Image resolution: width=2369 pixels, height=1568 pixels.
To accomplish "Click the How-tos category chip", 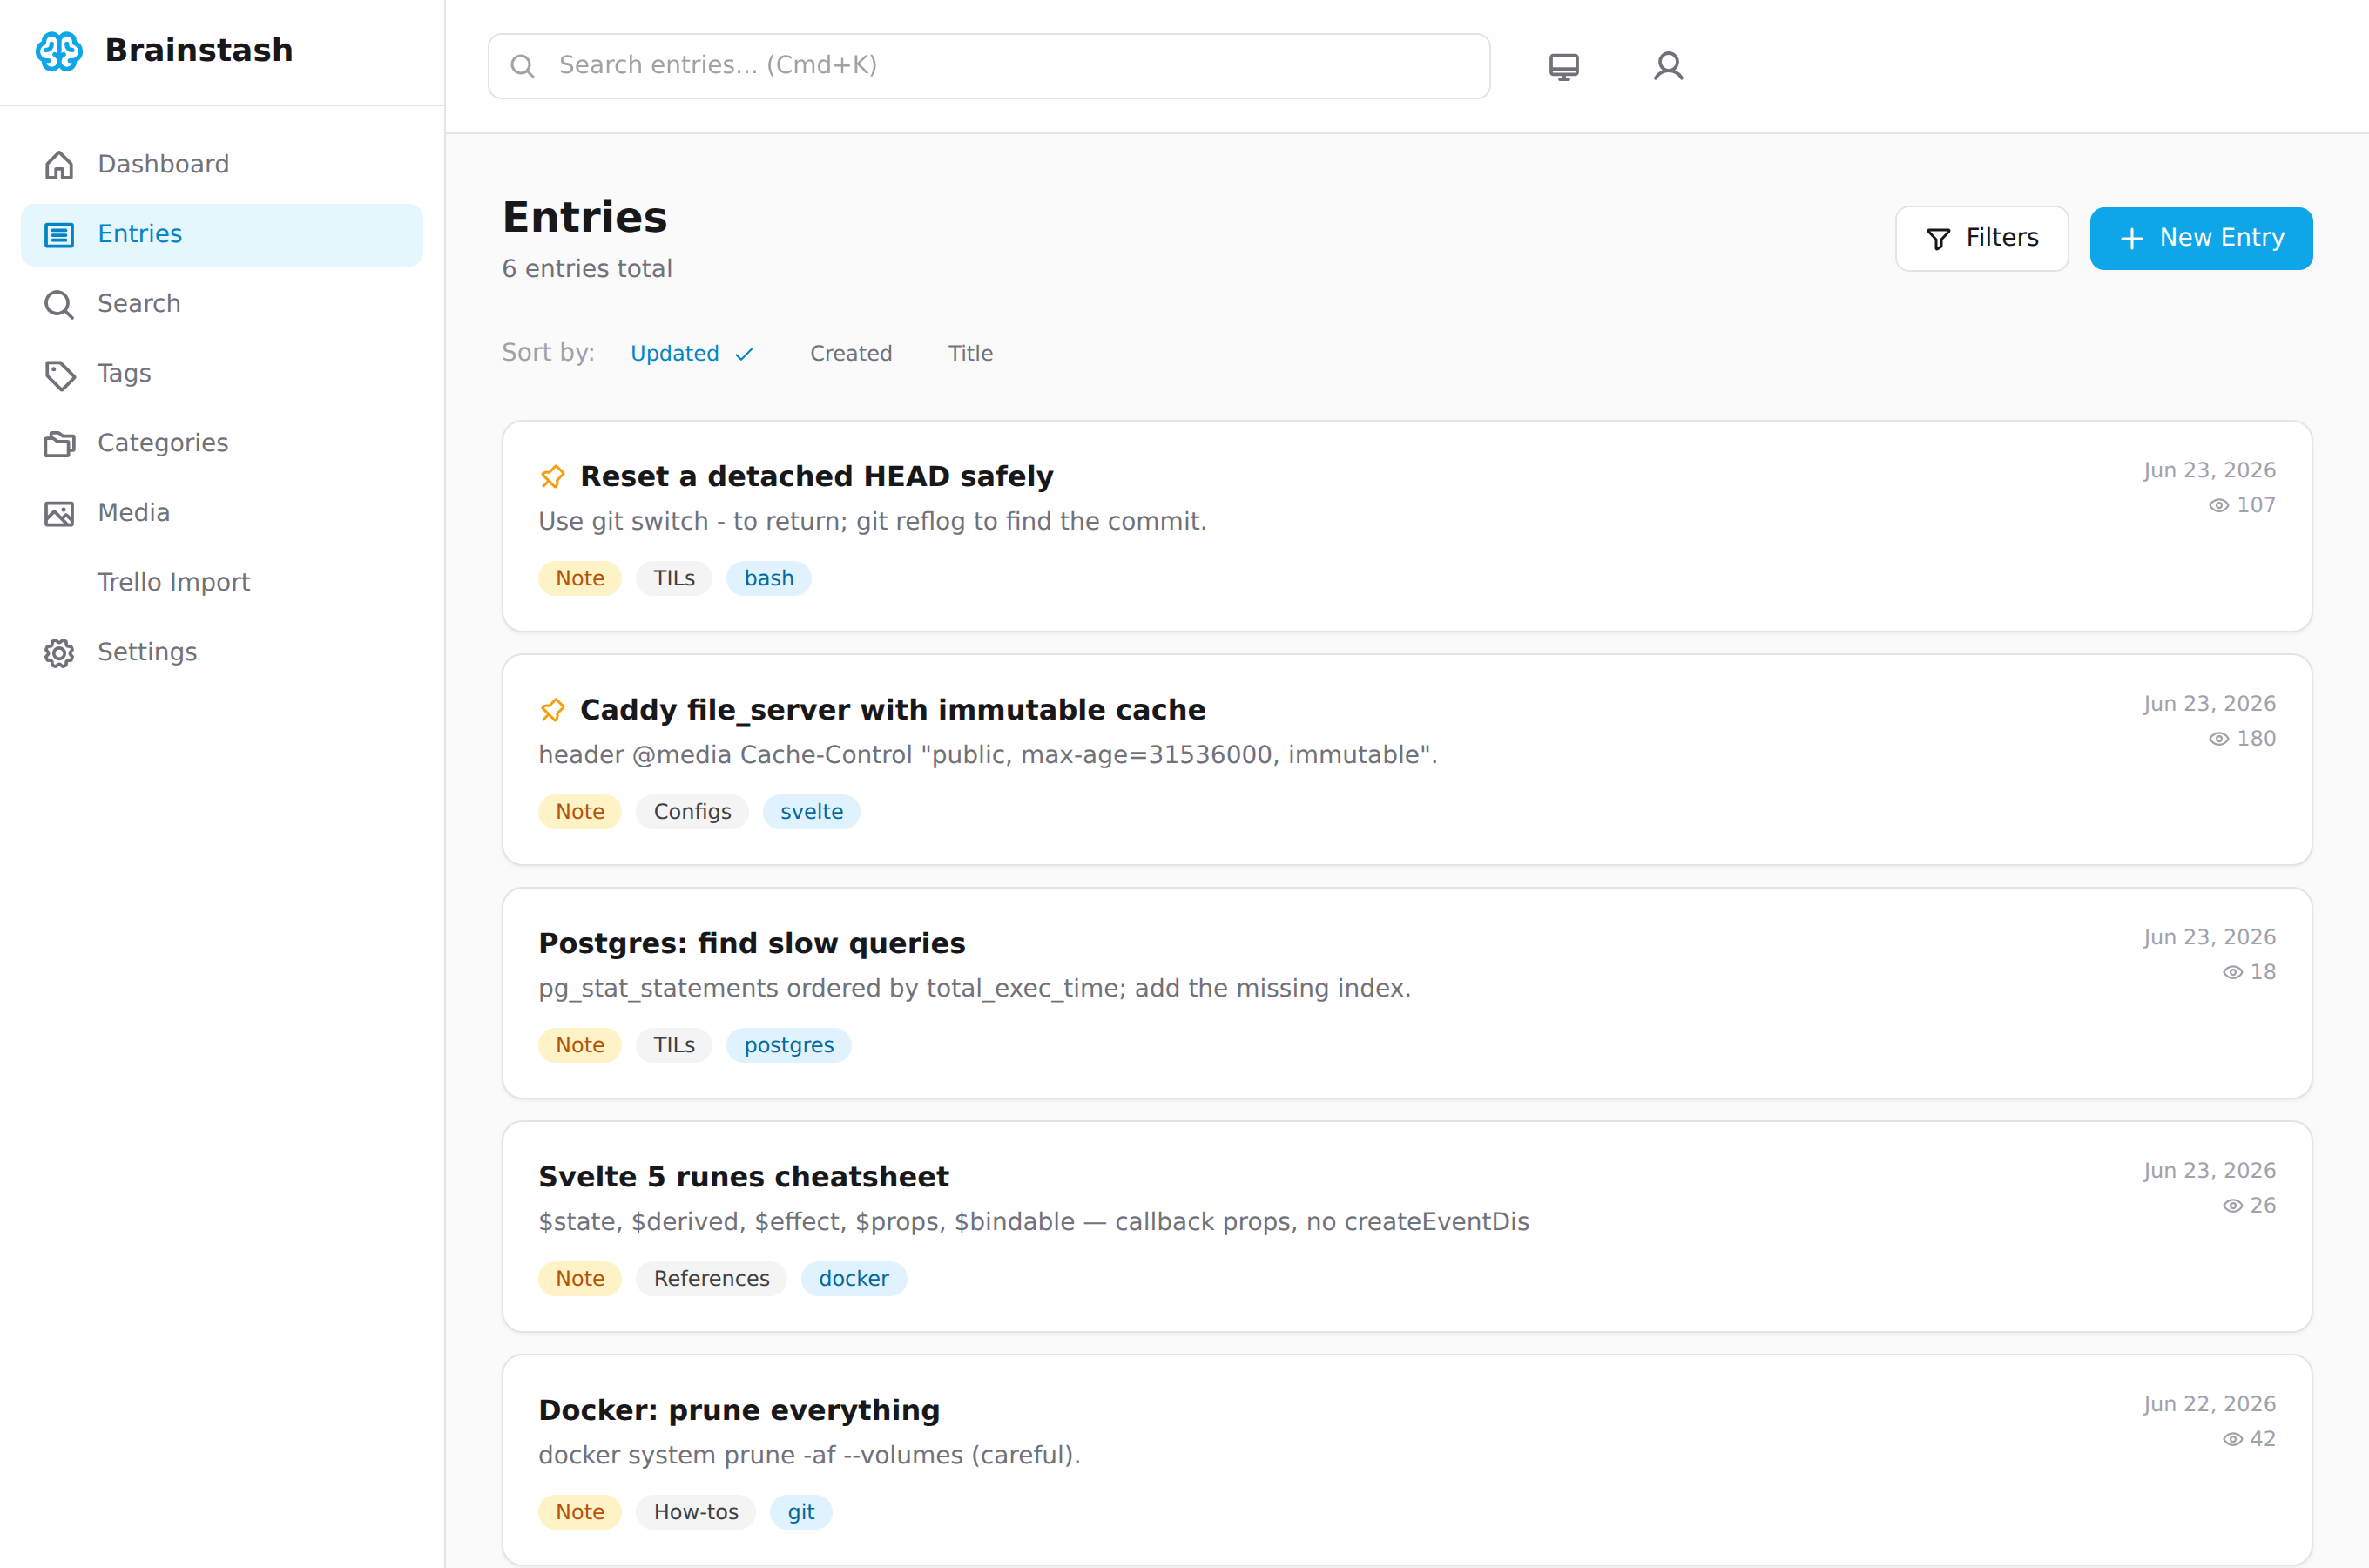I will click(696, 1513).
